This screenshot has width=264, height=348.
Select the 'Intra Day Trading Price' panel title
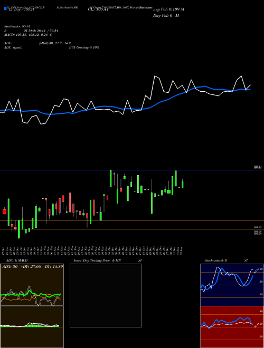92,260
